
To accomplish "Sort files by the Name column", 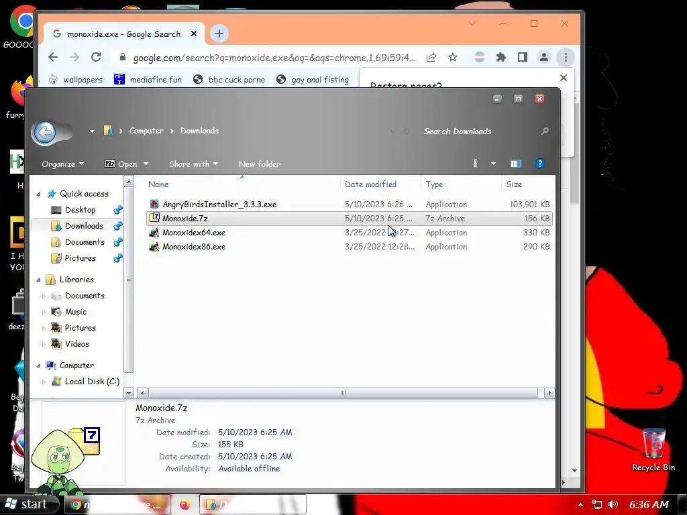I will coord(158,184).
